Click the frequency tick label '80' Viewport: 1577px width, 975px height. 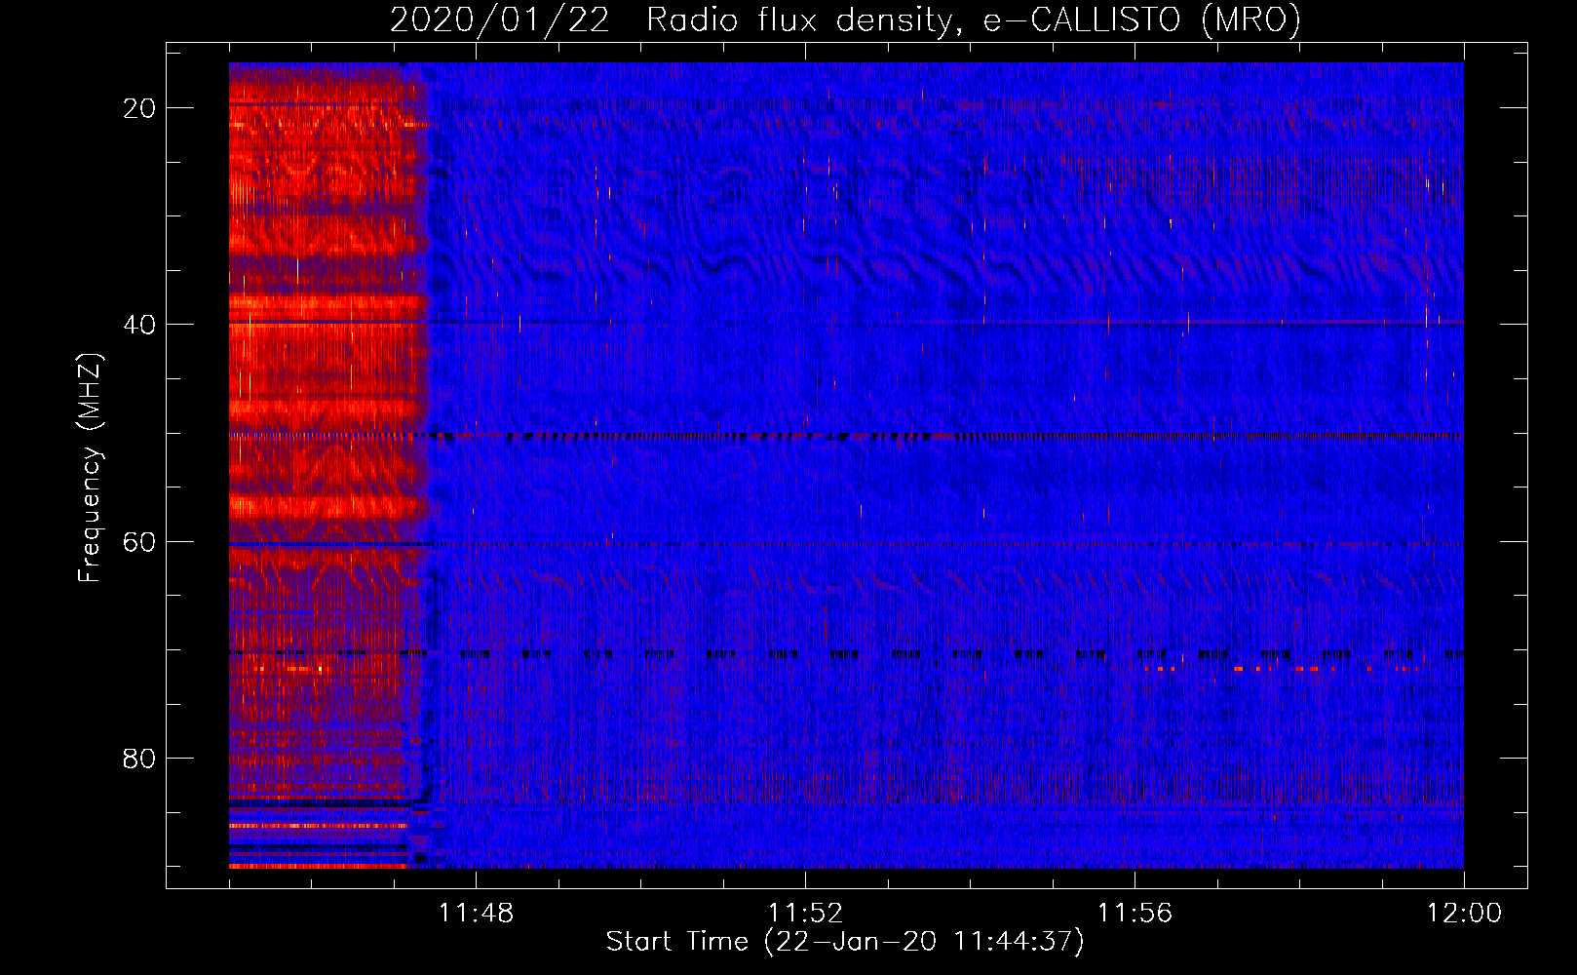point(139,758)
